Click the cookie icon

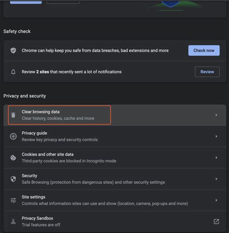point(13,158)
